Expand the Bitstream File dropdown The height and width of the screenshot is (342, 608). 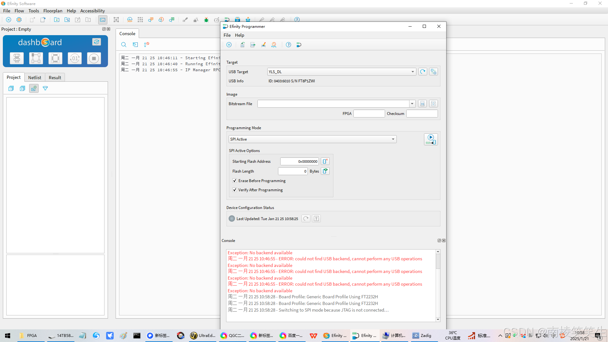click(412, 104)
